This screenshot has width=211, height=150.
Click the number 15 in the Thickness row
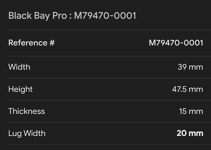point(183,111)
